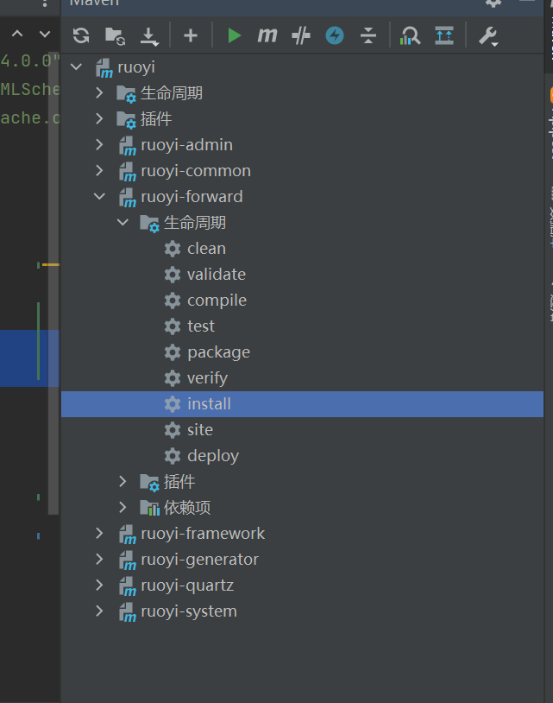Select the test lifecycle goal

(x=201, y=326)
